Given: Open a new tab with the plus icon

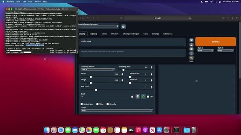Looking at the screenshot, I should tap(232, 18).
